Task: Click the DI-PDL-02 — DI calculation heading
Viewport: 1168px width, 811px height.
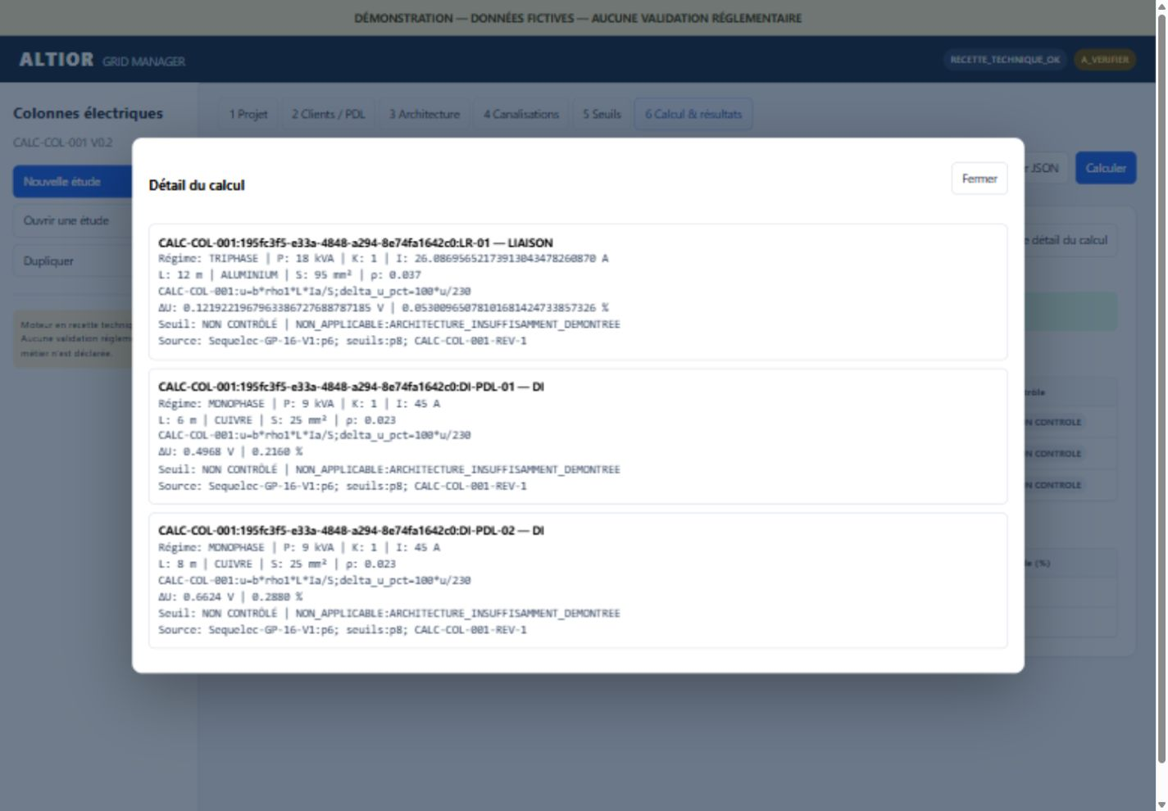Action: click(351, 531)
